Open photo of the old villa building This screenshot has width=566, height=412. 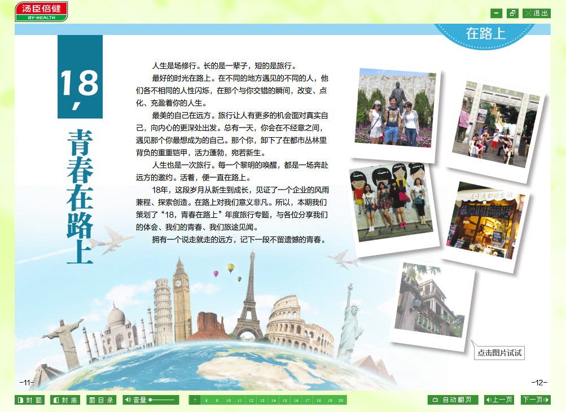coord(432,305)
